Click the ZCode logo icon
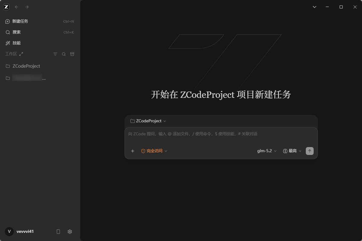This screenshot has height=241, width=362. point(6,7)
